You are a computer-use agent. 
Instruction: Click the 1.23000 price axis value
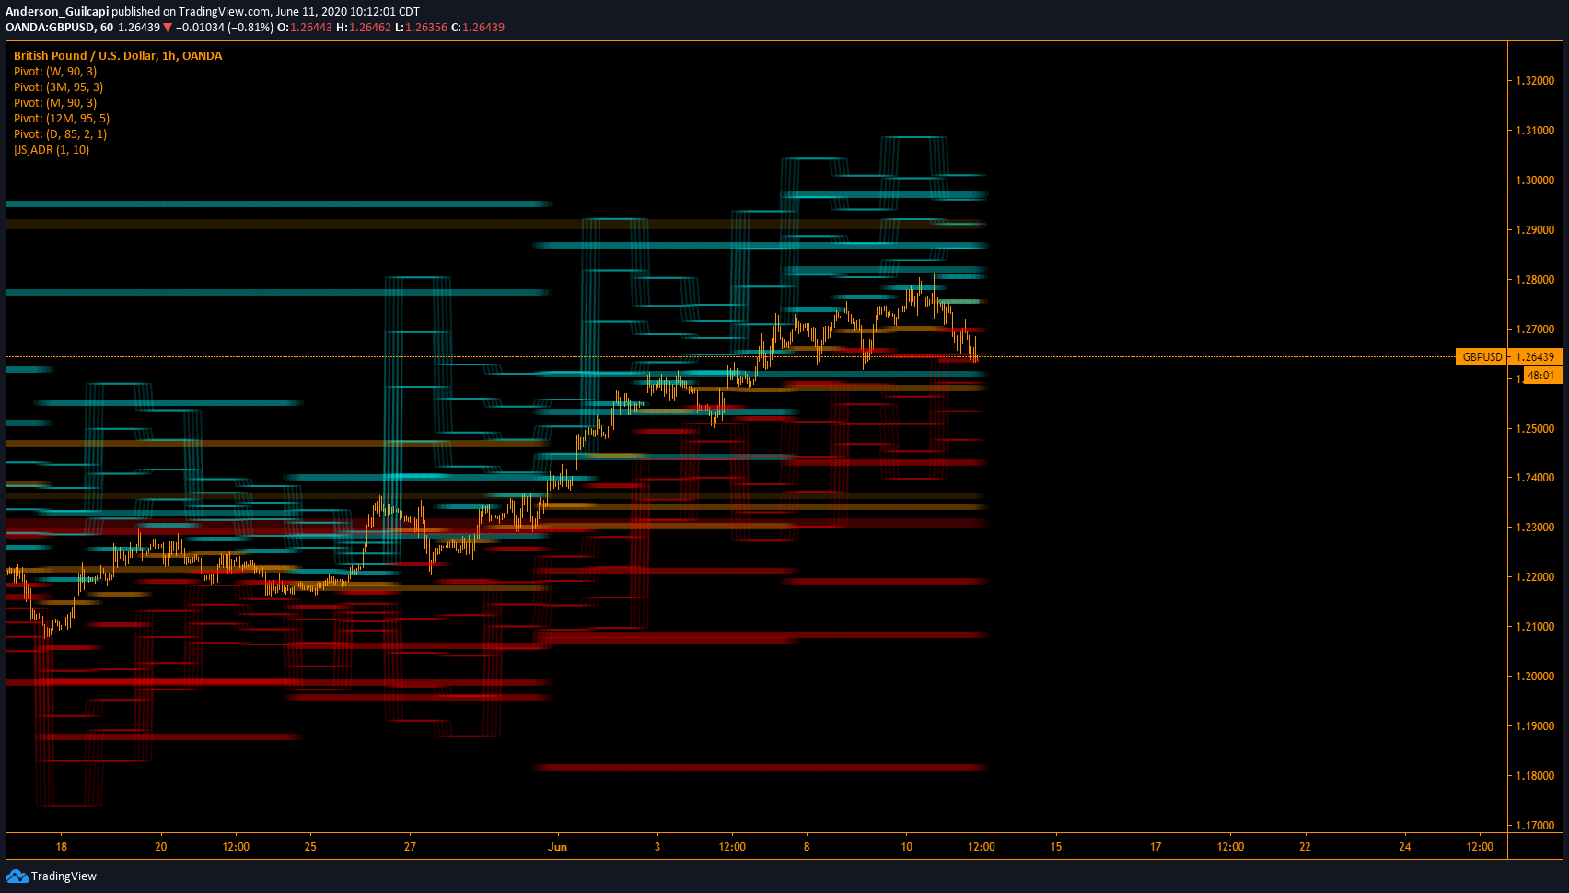1535,528
